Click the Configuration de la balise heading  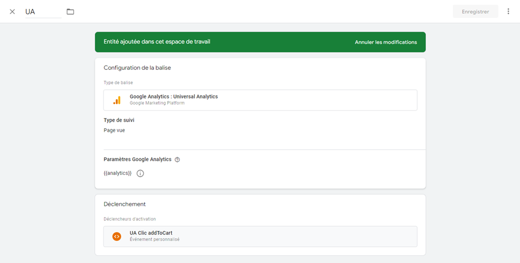pyautogui.click(x=140, y=68)
